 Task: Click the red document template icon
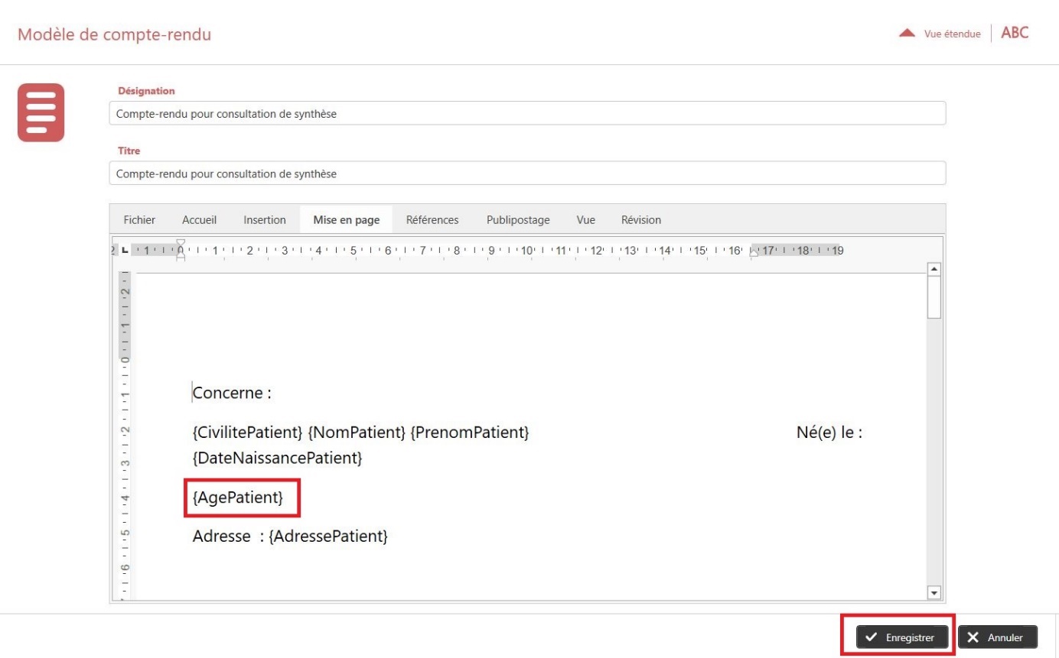41,112
